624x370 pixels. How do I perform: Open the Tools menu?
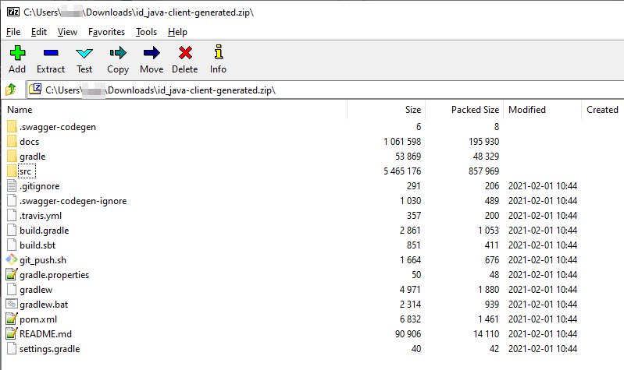146,32
